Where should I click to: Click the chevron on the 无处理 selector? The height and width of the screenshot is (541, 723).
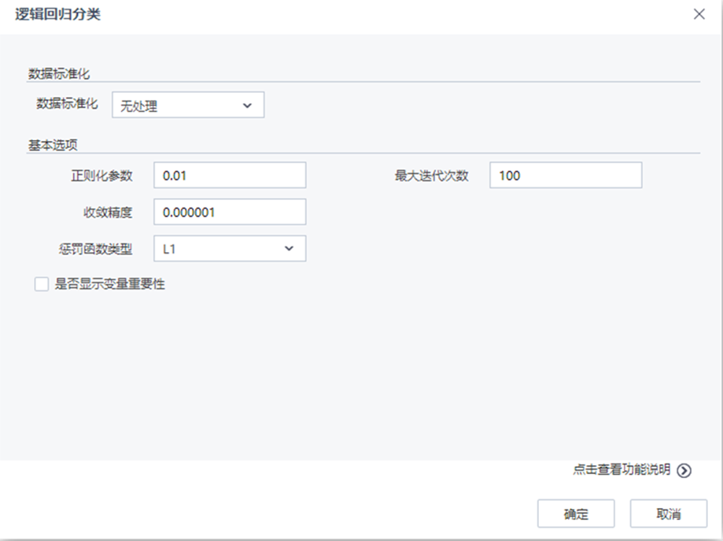click(x=249, y=104)
